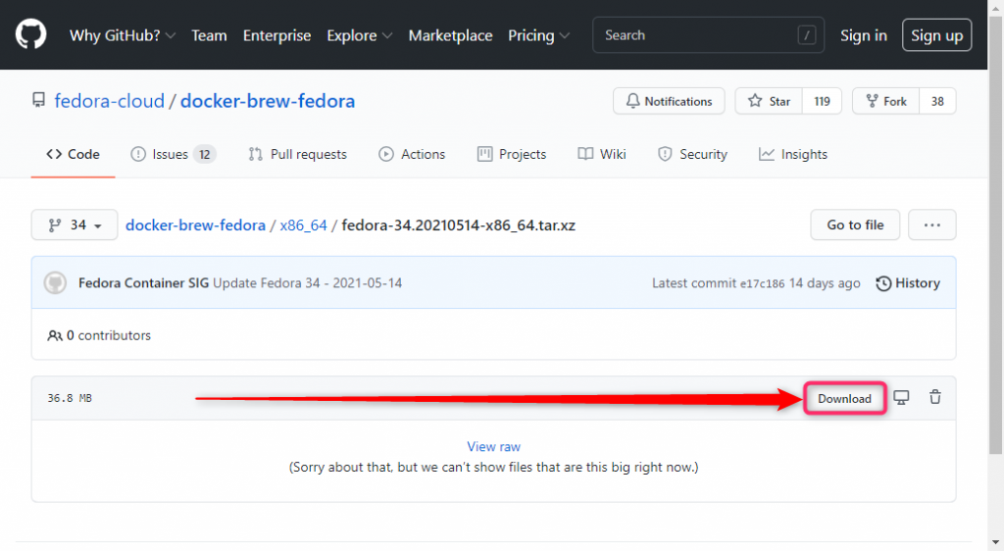Go to the Team page
Image resolution: width=1004 pixels, height=551 pixels.
[x=209, y=35]
